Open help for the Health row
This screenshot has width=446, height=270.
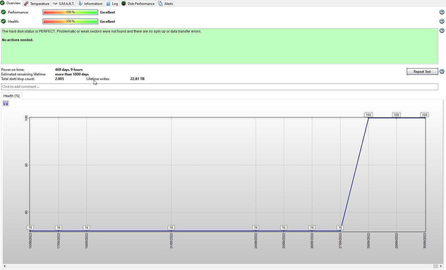[x=442, y=21]
